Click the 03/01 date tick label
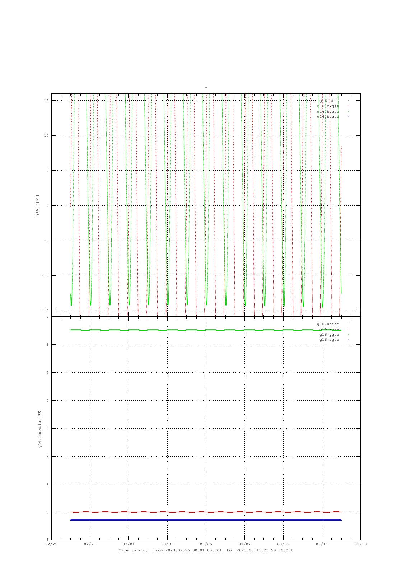Screen dimensions: 406x574 pos(129,544)
